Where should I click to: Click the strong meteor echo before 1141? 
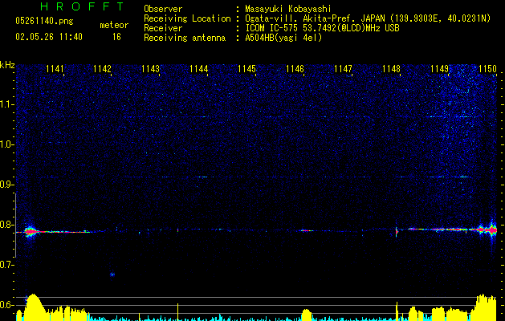point(31,231)
